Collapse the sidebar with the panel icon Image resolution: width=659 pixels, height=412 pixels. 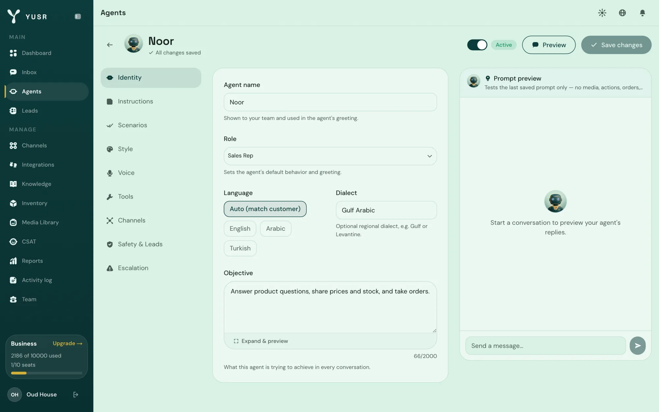78,16
